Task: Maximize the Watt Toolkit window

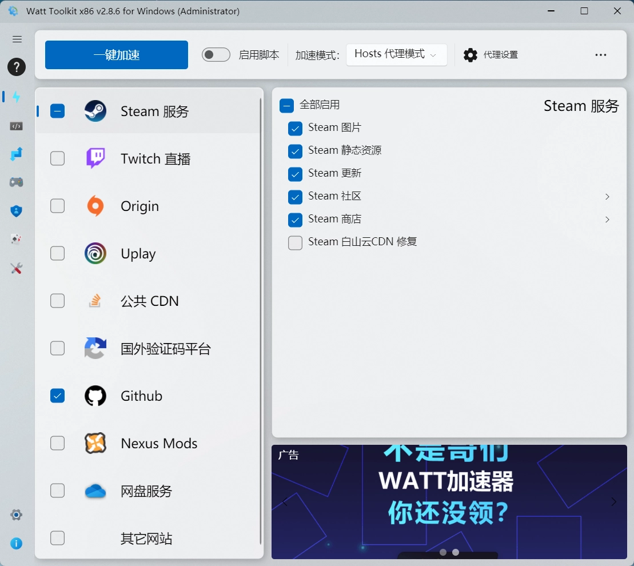Action: (584, 11)
